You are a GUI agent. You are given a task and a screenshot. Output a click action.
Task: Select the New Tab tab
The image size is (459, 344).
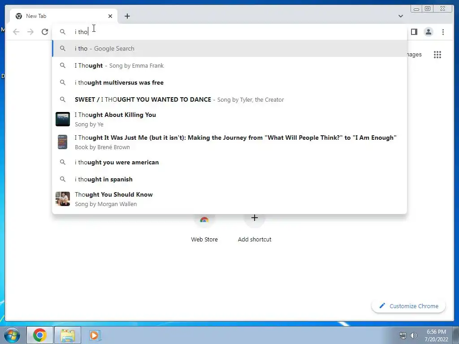[x=64, y=16]
